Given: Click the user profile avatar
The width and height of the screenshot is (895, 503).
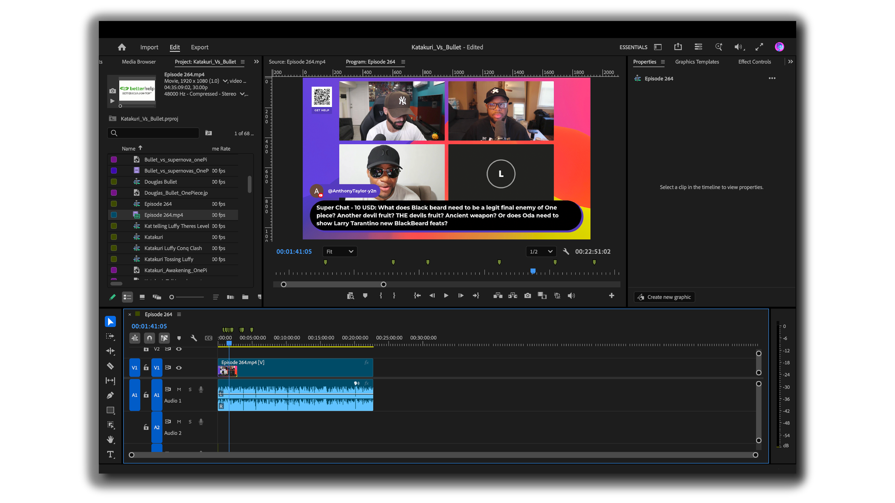Looking at the screenshot, I should point(779,47).
